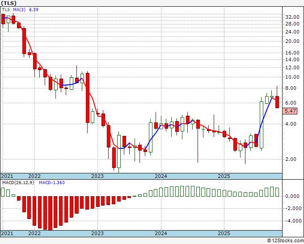
Task: Click the 20.00 price axis label
Action: coord(292,41)
